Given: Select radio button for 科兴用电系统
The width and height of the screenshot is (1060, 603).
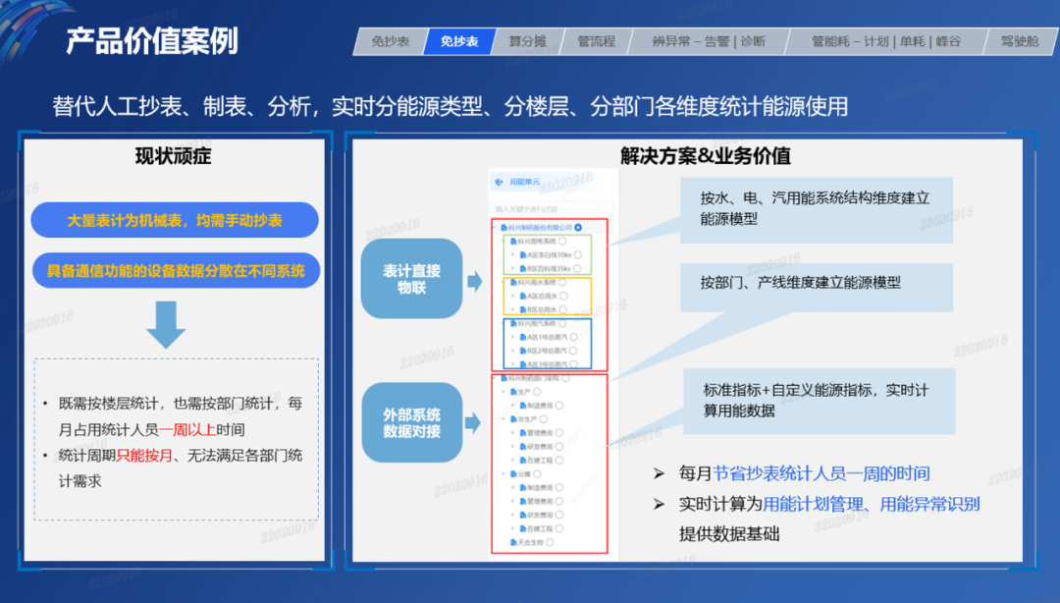Looking at the screenshot, I should (561, 241).
